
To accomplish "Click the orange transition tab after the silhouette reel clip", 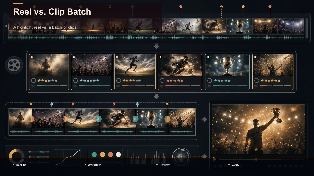I will click(x=33, y=119).
